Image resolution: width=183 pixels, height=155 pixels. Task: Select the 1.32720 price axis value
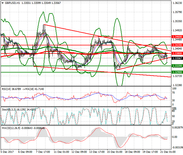click(177, 76)
